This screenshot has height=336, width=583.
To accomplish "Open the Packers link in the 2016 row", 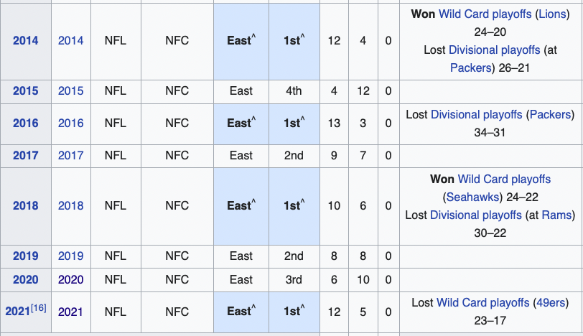I will click(550, 114).
